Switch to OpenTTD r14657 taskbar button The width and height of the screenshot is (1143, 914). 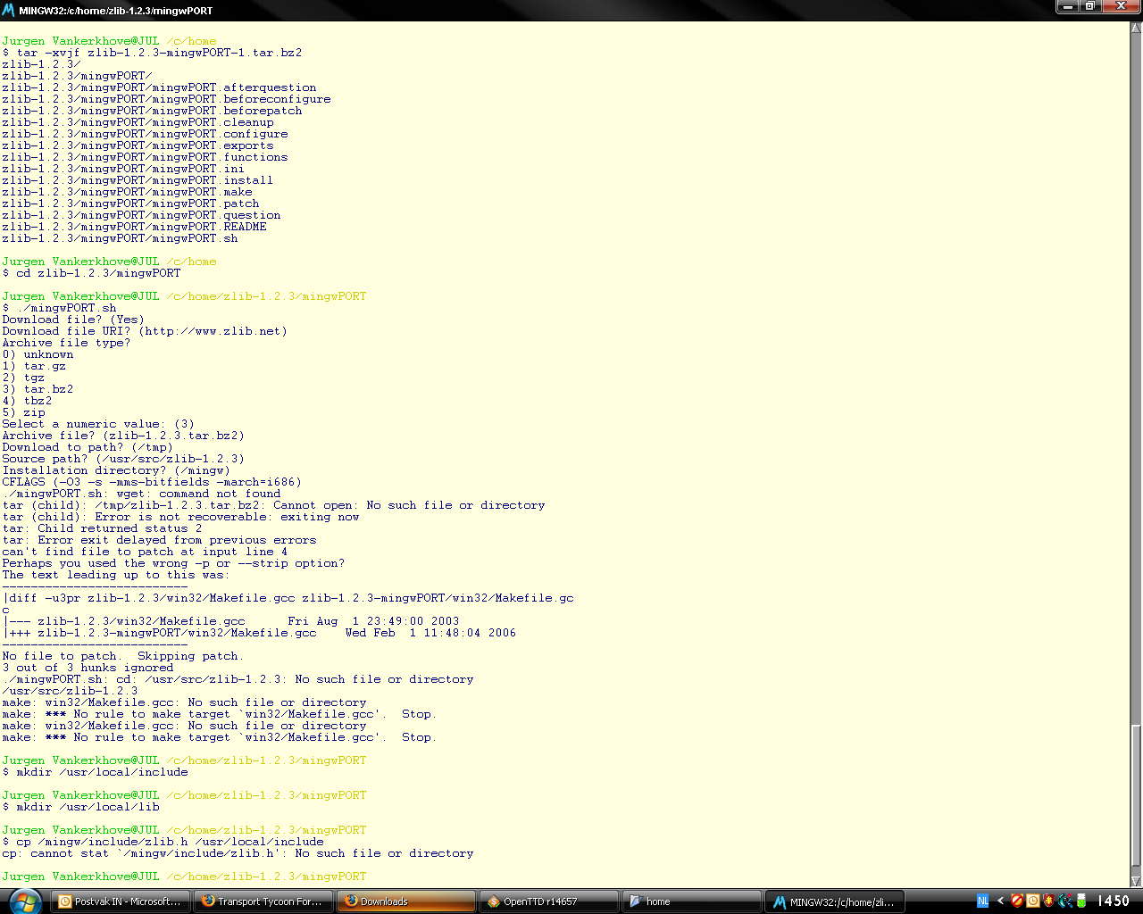point(549,902)
